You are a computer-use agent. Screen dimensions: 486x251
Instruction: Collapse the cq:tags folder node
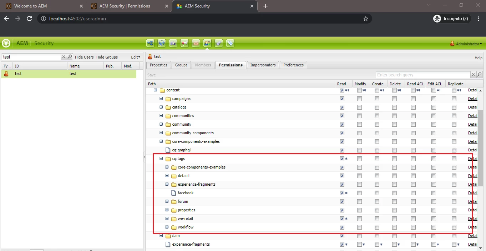click(x=161, y=159)
